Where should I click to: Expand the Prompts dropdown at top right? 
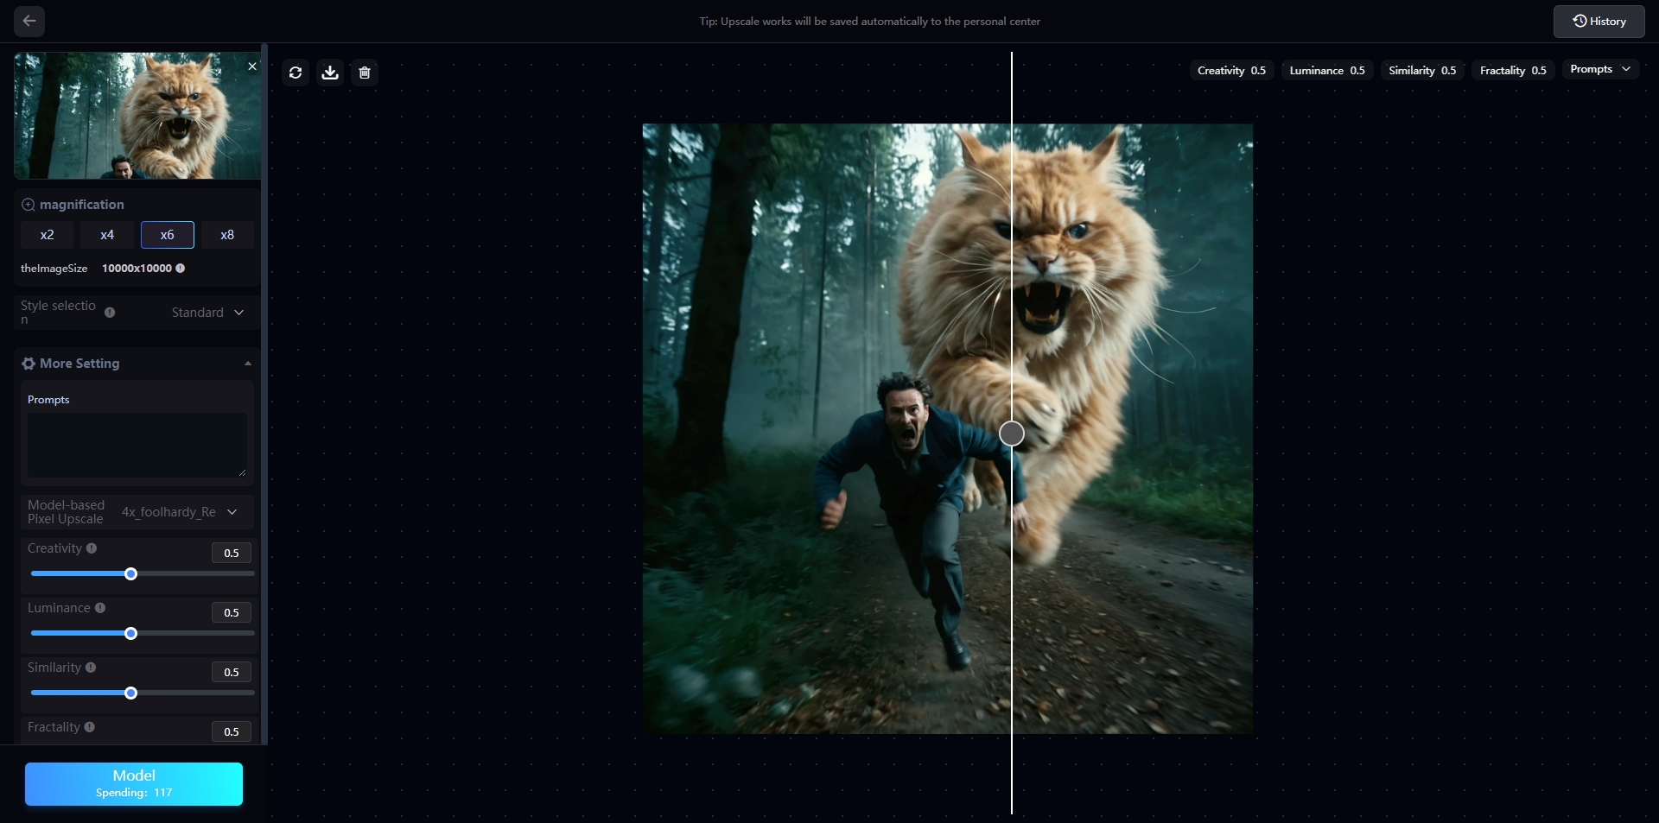click(x=1600, y=69)
